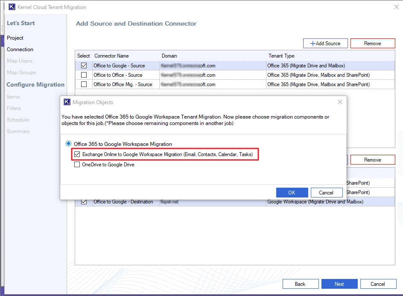This screenshot has width=403, height=296.
Task: Click the Connector Name column header
Action: 112,56
